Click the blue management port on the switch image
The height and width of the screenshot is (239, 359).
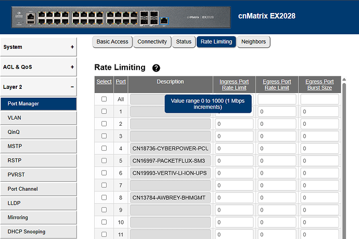point(164,20)
